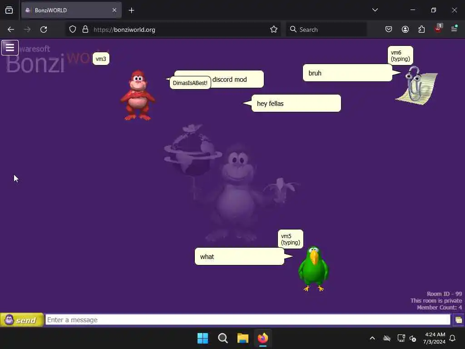
Task: Open the notifications bell icon
Action: (x=453, y=338)
